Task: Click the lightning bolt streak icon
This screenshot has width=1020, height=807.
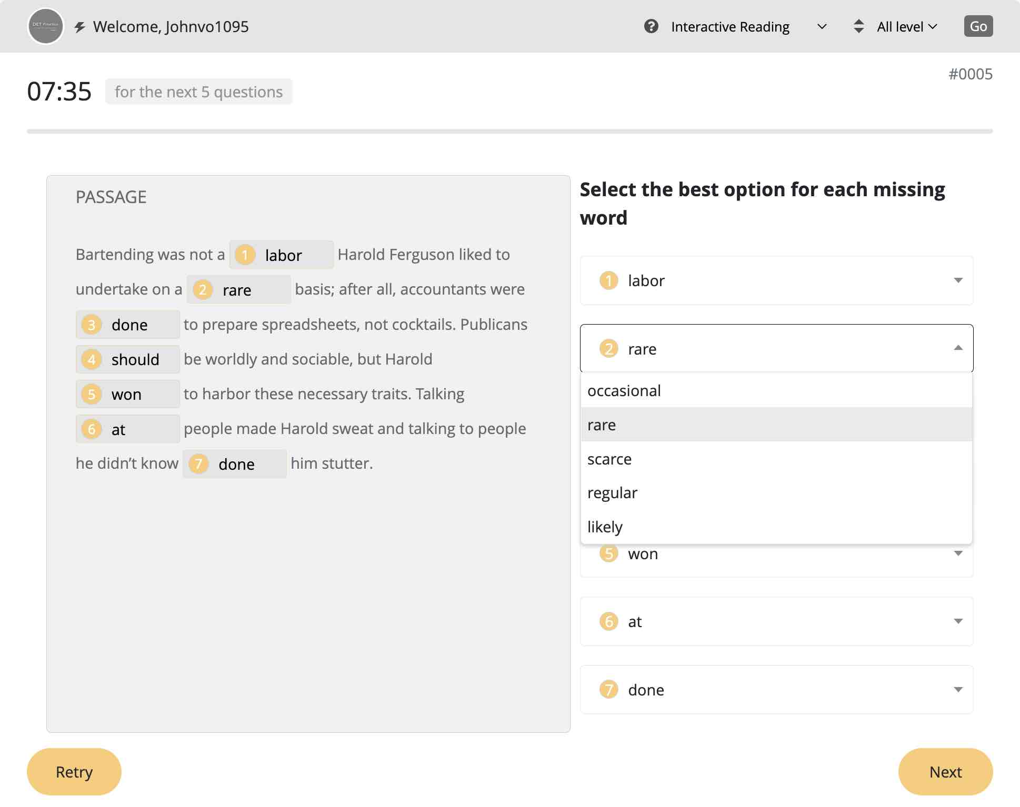Action: pyautogui.click(x=81, y=26)
